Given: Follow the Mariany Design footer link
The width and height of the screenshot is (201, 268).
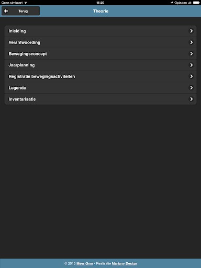Looking at the screenshot, I should [125, 263].
